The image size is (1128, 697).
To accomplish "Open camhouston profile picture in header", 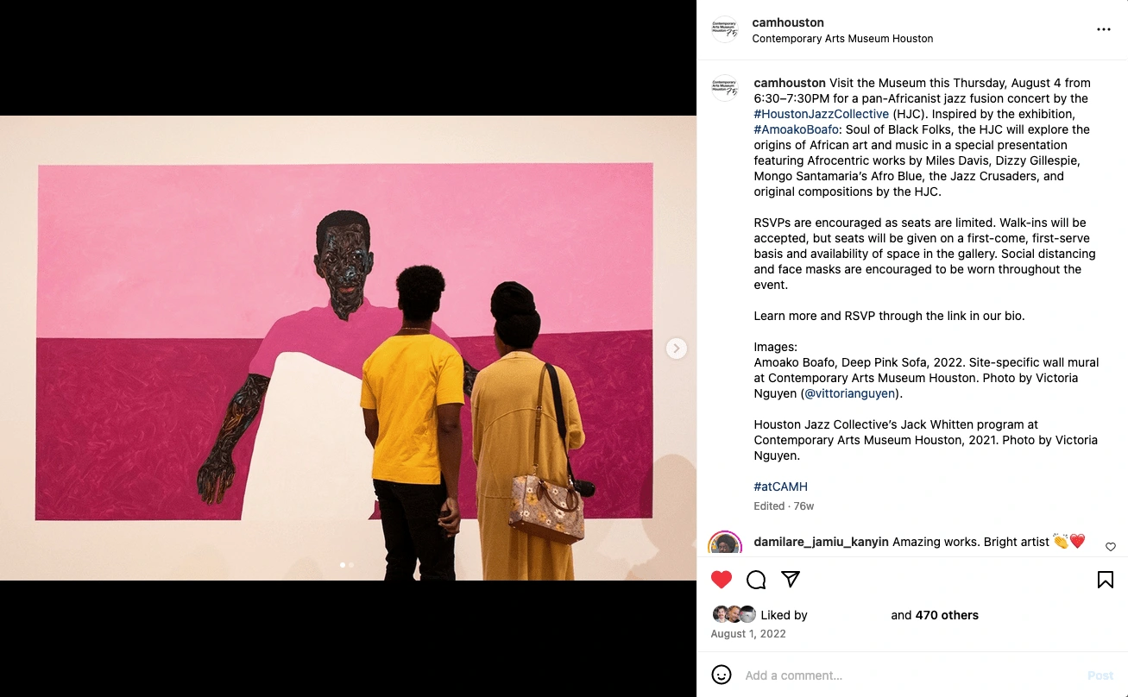I will pyautogui.click(x=725, y=29).
